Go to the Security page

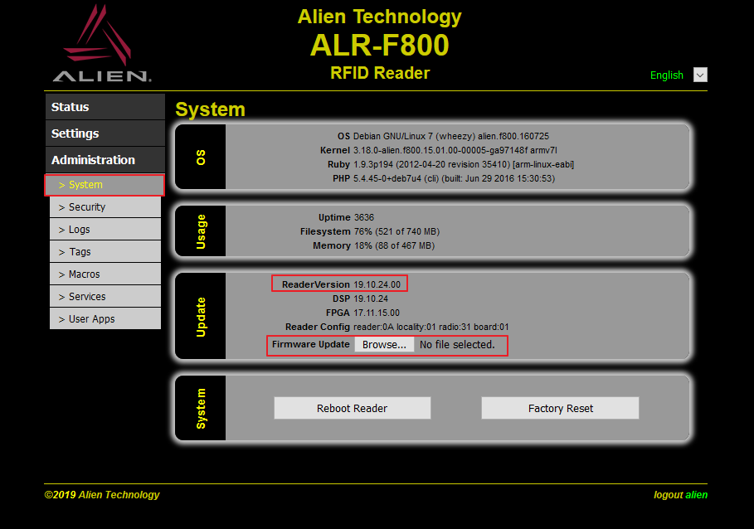point(105,207)
